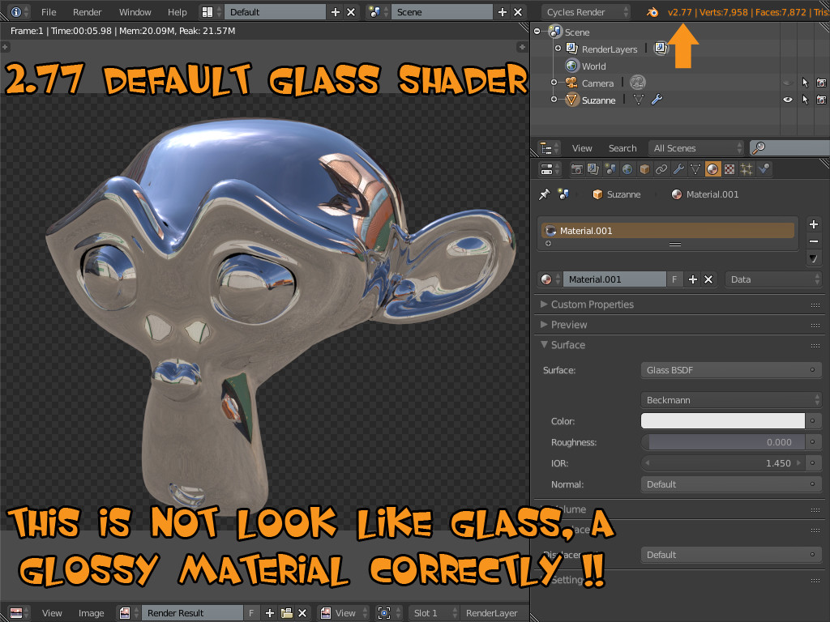Click the New material plus button
Image resolution: width=830 pixels, height=622 pixels.
[693, 279]
